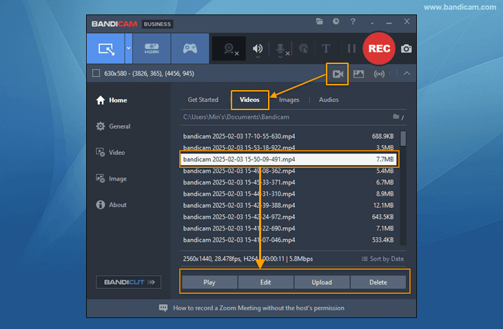Select the 533.4KB video file row
503x329 pixels.
click(288, 240)
